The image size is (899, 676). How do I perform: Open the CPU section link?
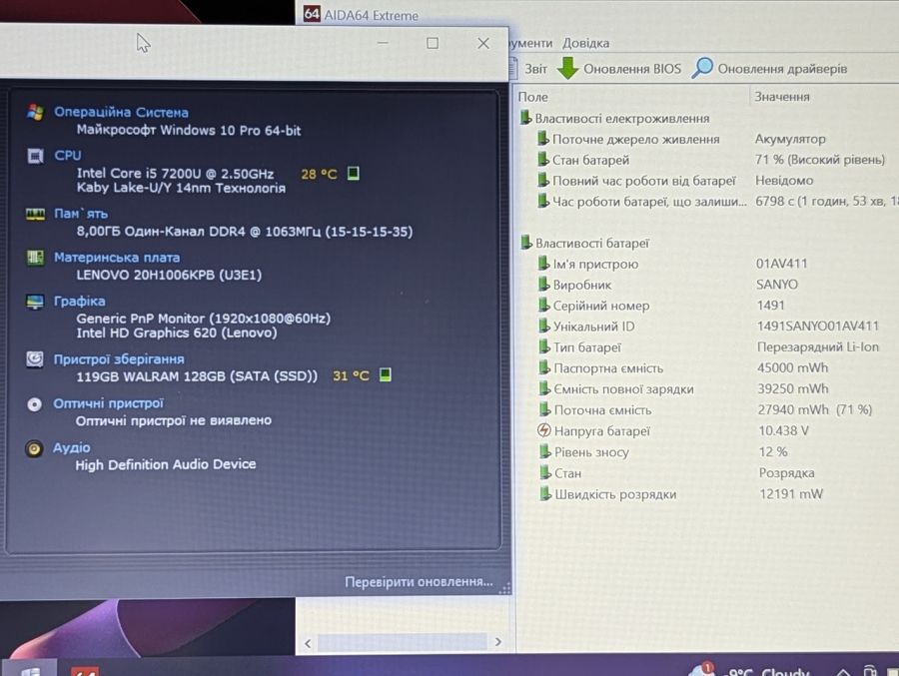68,156
